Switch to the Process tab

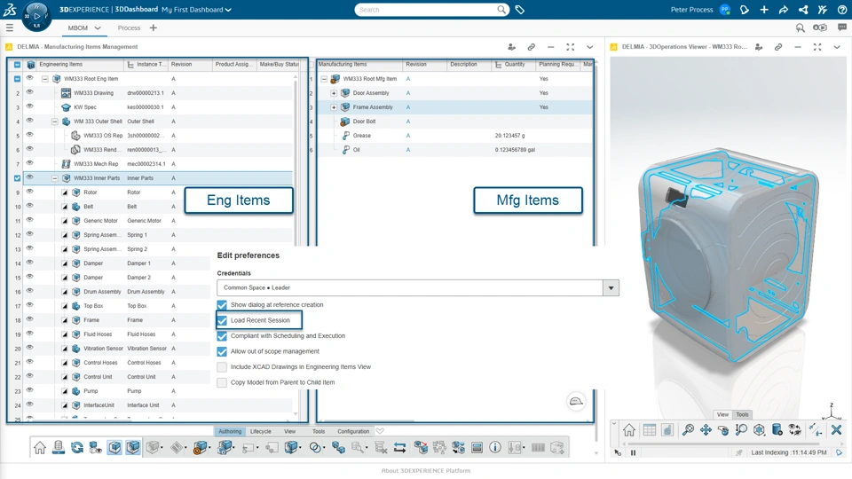click(129, 27)
